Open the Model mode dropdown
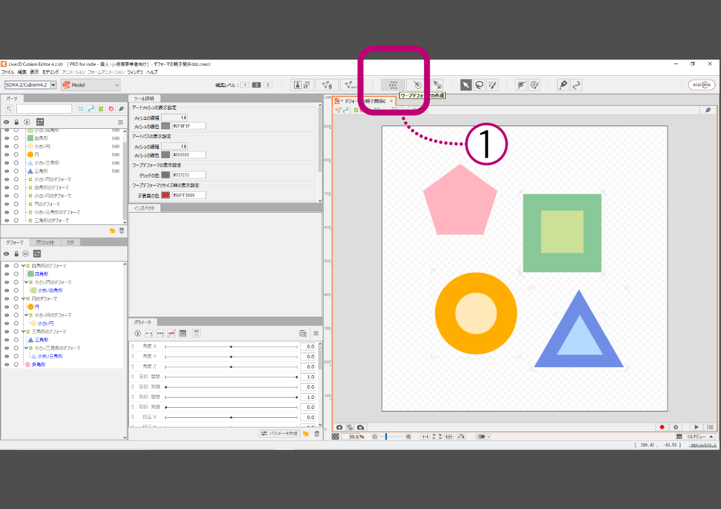Screen dimensions: 721x509 [91, 85]
